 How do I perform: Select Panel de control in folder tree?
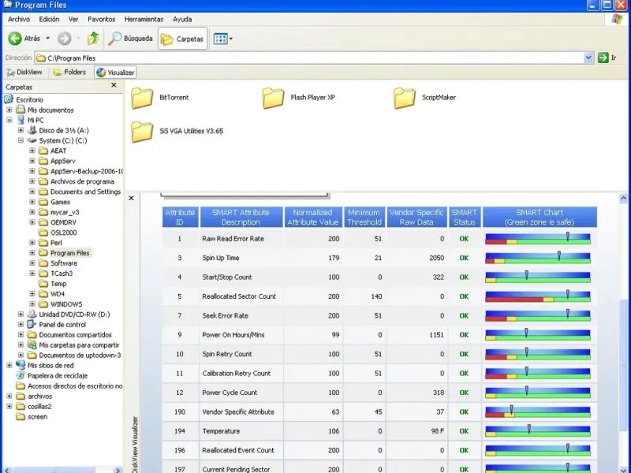click(62, 325)
